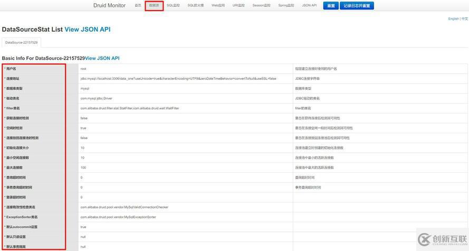
Task: Open View JSON API beside DataSourceStat List
Action: (x=88, y=30)
